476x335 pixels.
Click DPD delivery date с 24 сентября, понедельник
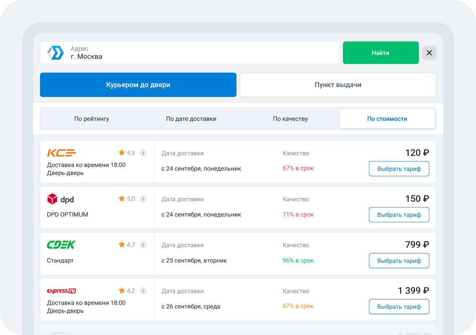point(202,214)
